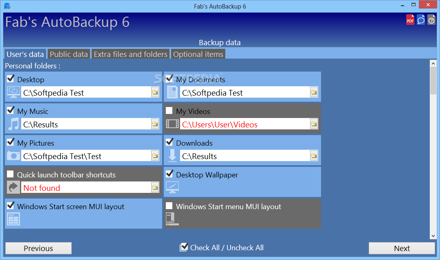Click the My Music note icon
The height and width of the screenshot is (260, 440).
pyautogui.click(x=13, y=124)
